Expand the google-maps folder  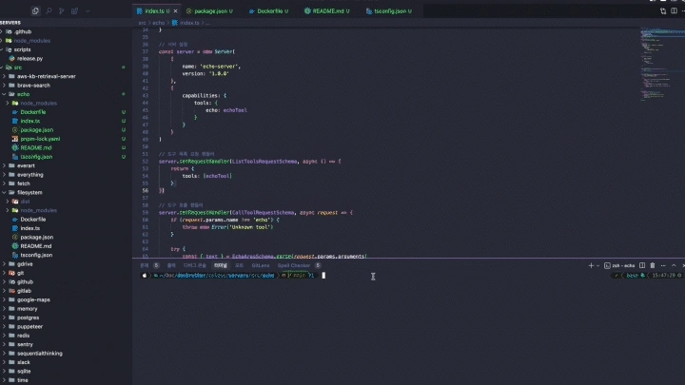tap(33, 299)
